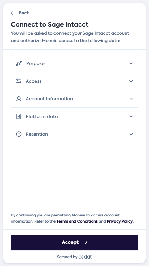The height and width of the screenshot is (266, 149).
Task: Click the Platform data document icon
Action: tap(19, 116)
